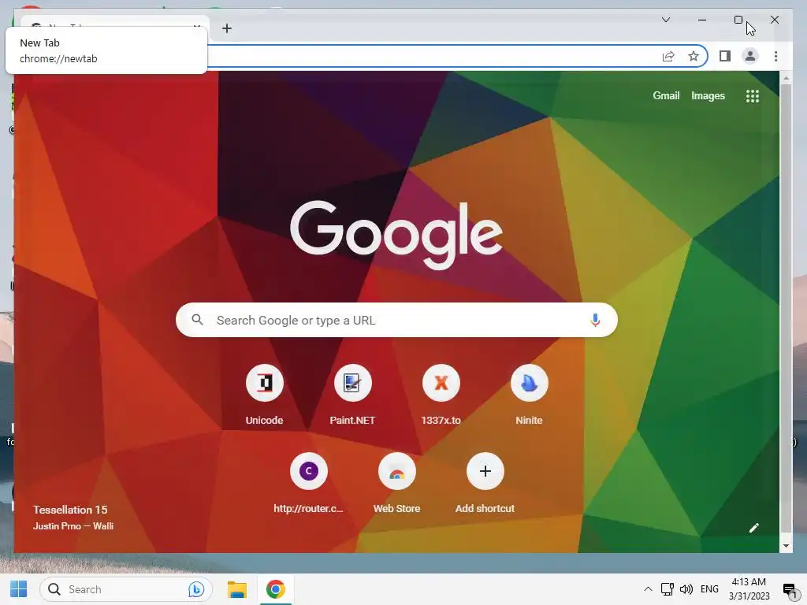
Task: Open the 1337x.to shortcut
Action: pos(441,395)
